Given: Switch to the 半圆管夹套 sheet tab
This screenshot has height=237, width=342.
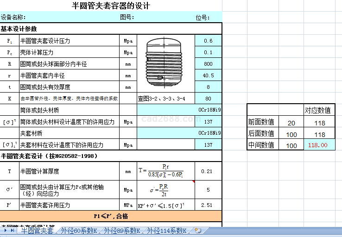Looking at the screenshot, I should [x=37, y=231].
